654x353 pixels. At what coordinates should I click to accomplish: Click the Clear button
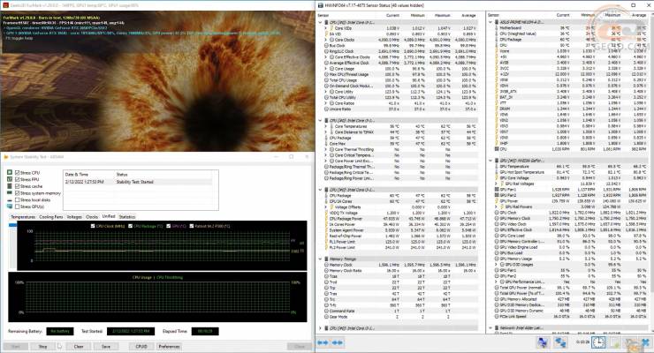click(x=79, y=346)
